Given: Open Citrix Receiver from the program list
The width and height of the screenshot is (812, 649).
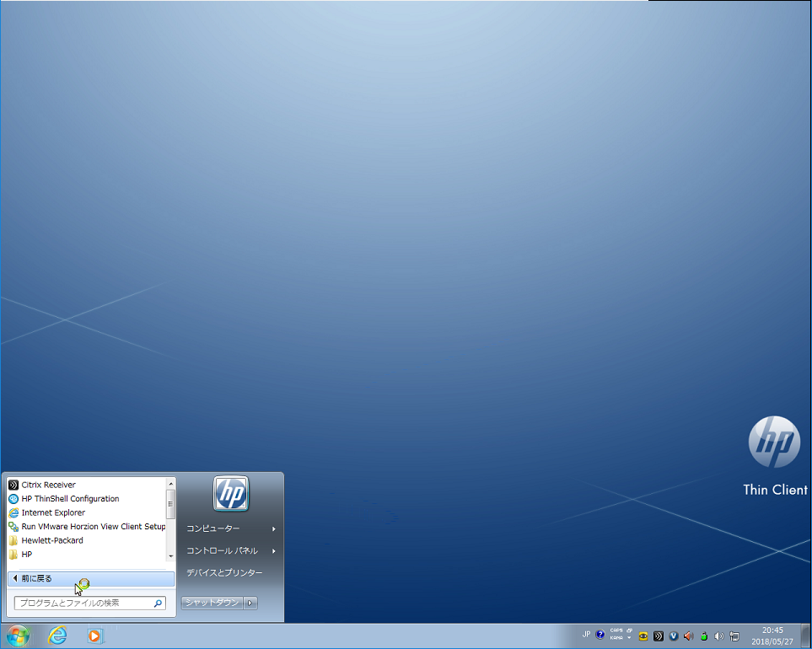Looking at the screenshot, I should [x=48, y=485].
